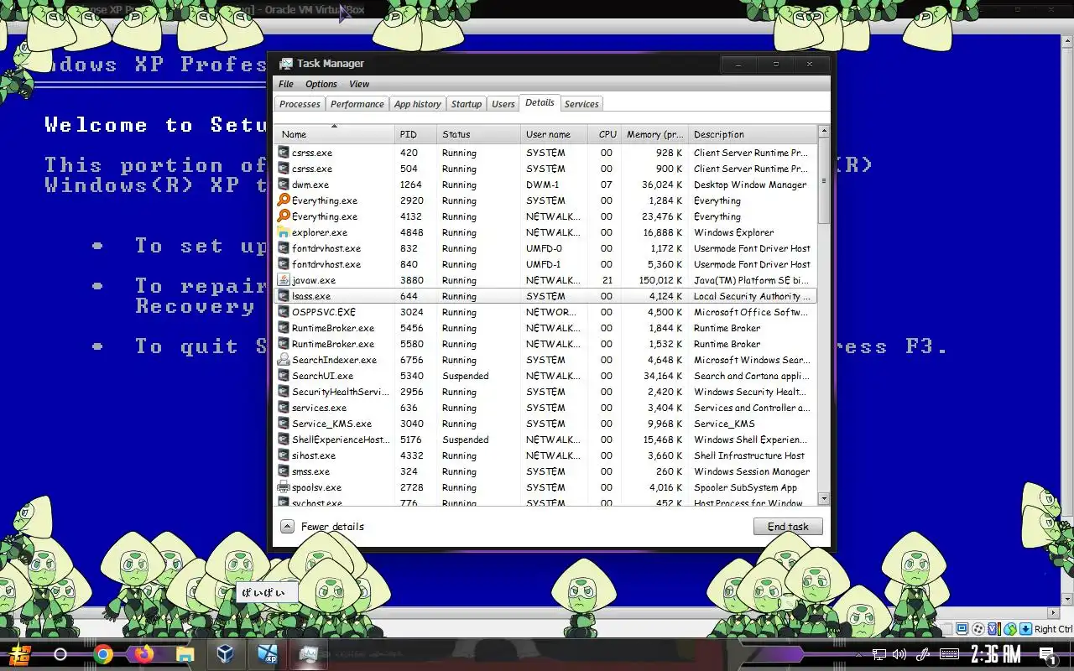Switch to VirtualBox Manager taskbar icon

click(x=226, y=654)
